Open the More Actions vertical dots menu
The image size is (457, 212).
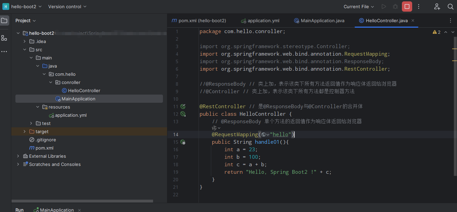[419, 6]
